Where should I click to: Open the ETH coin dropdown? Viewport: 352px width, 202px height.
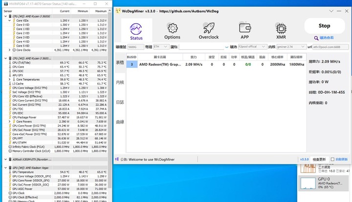161,46
